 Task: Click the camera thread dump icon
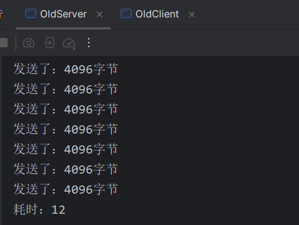point(29,43)
